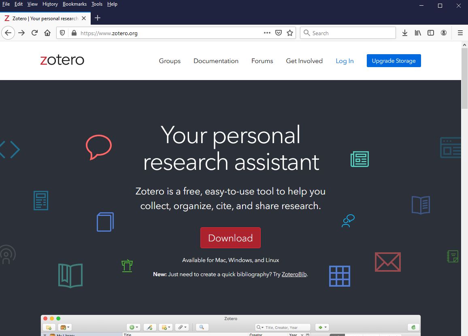Click the vertical scrollbar thumb

pos(464,78)
